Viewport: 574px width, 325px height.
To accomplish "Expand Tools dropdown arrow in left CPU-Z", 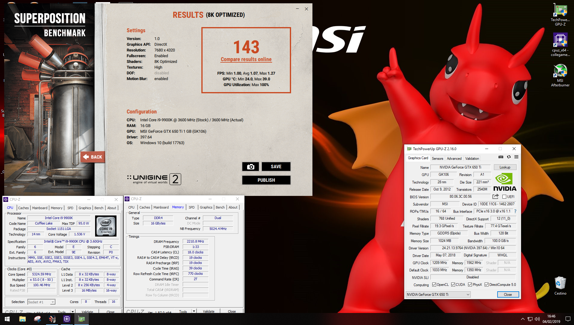I will tap(73, 311).
